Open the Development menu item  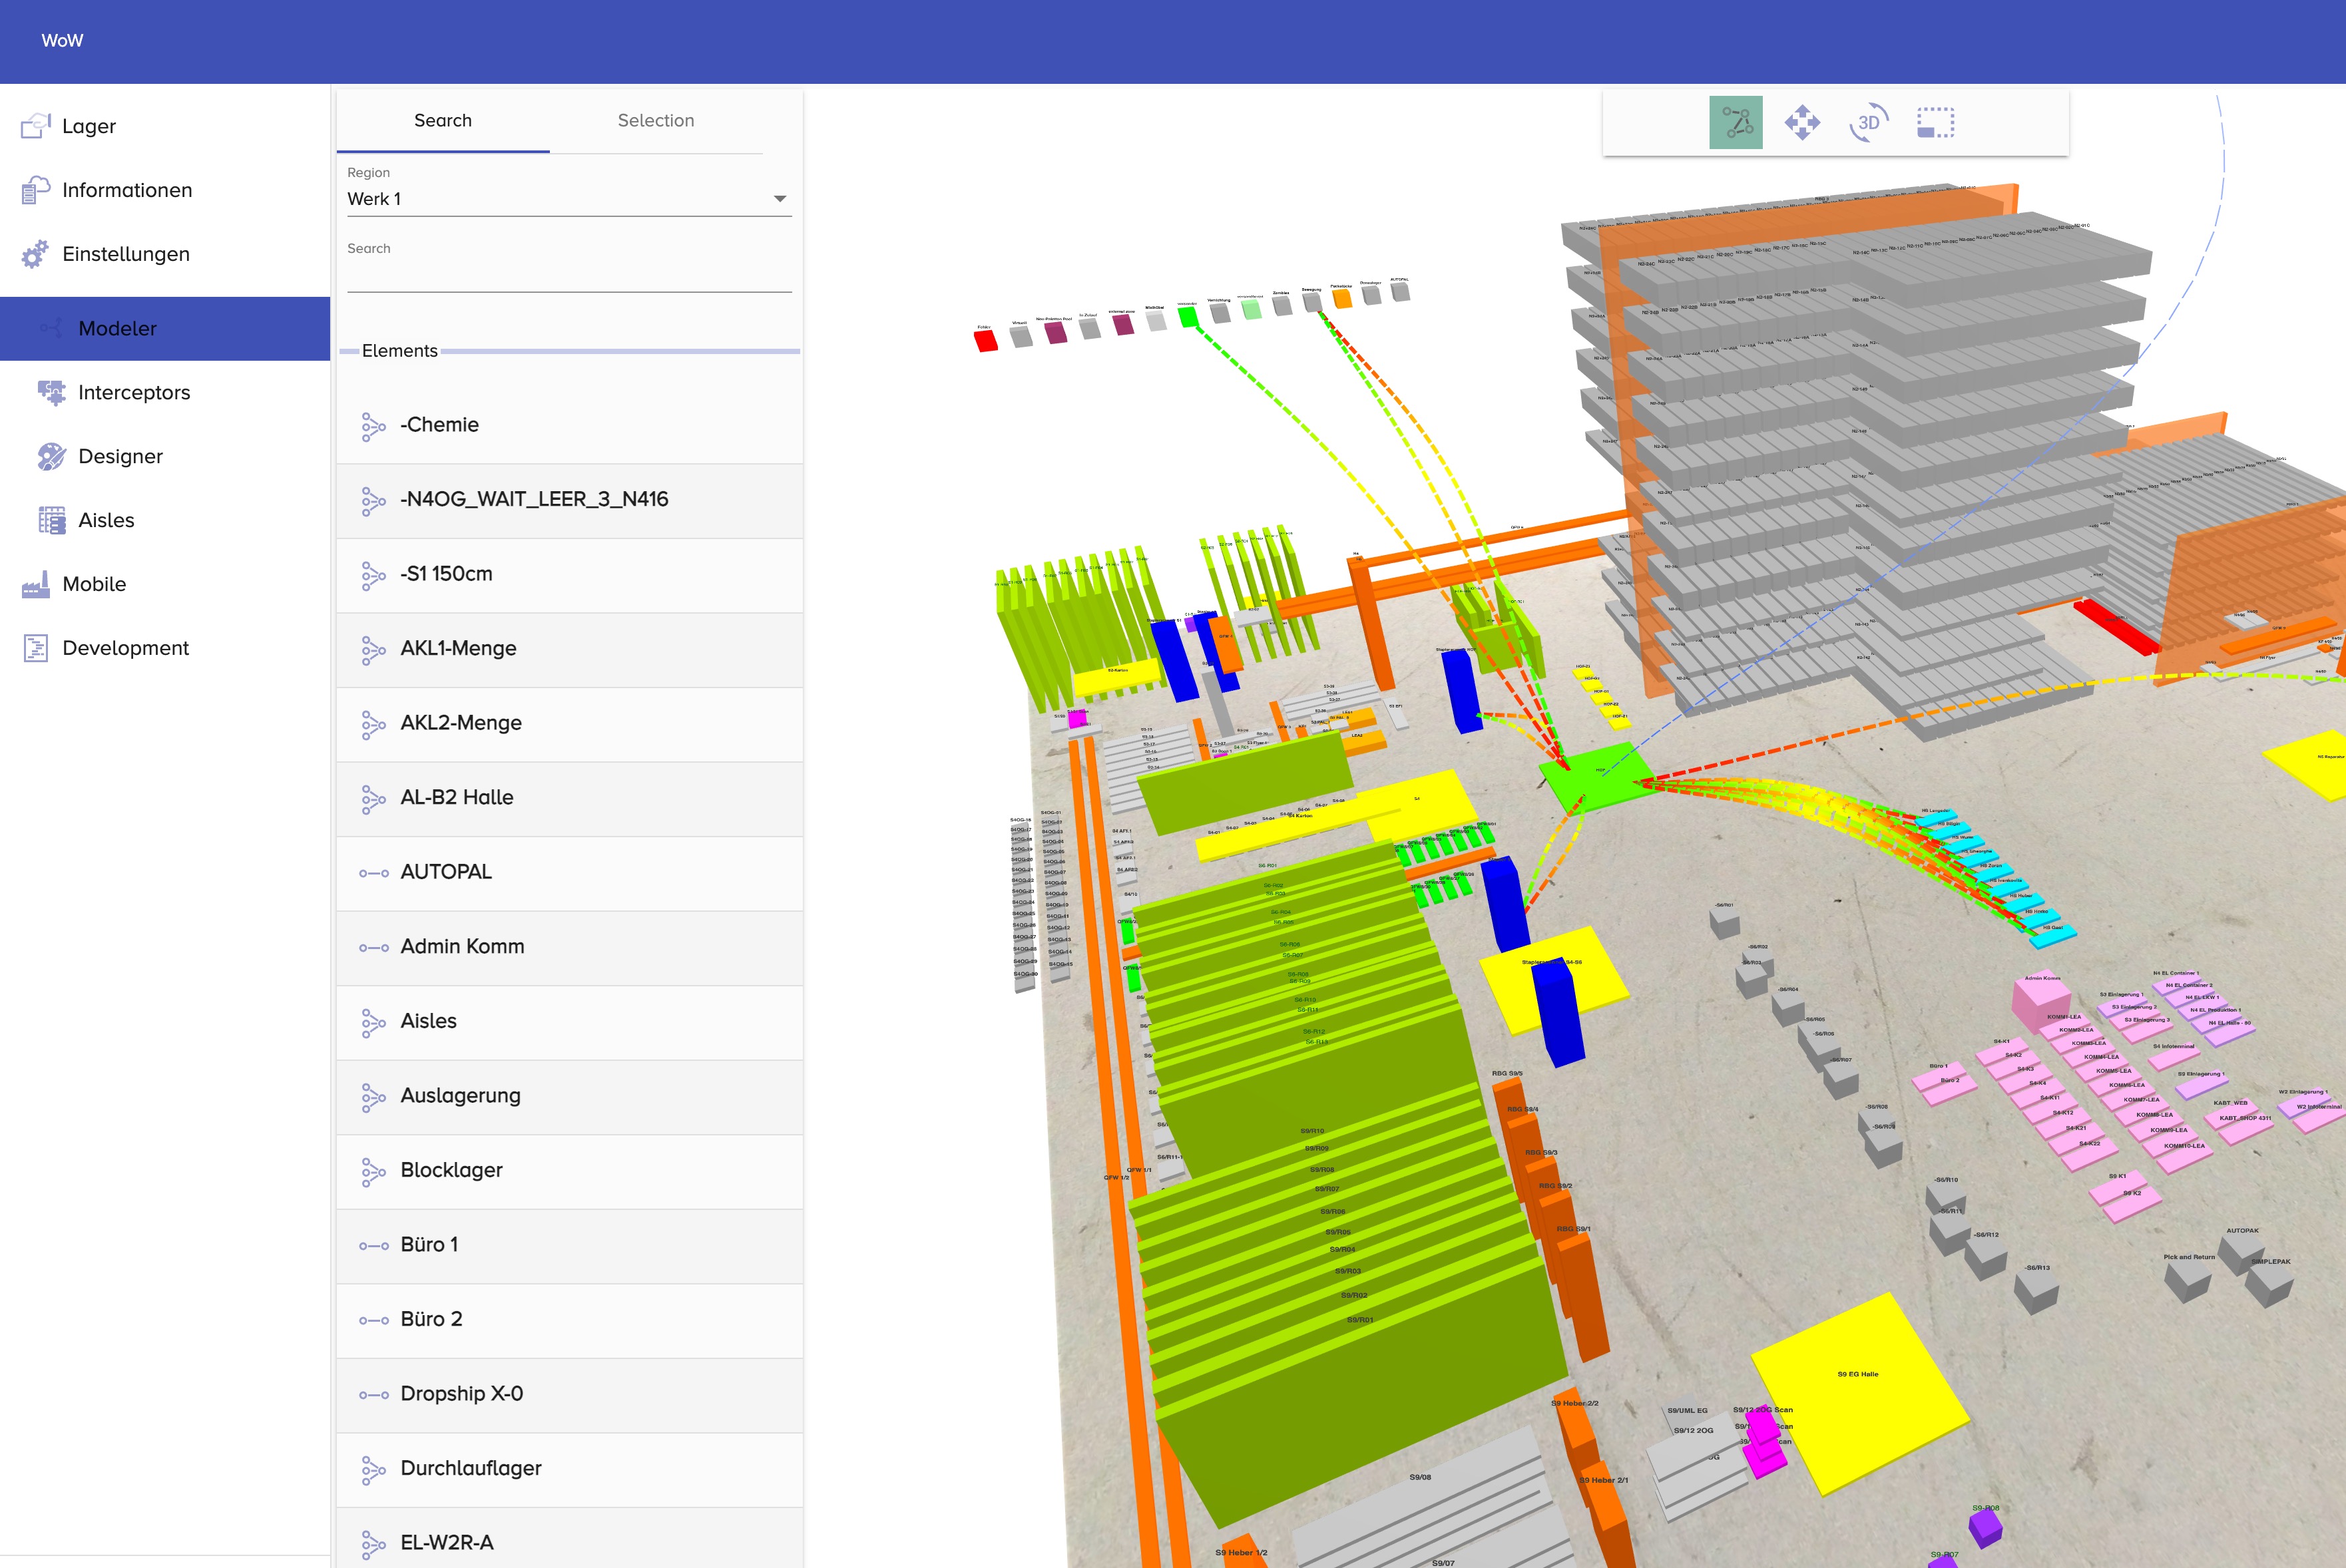(125, 648)
